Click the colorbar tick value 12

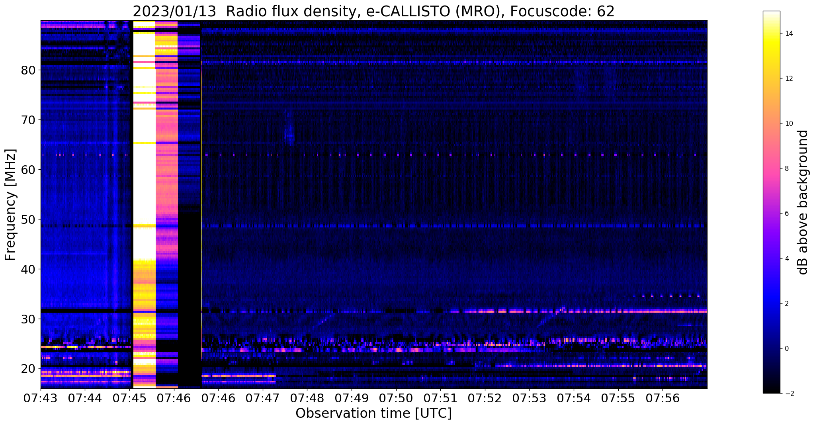(788, 78)
